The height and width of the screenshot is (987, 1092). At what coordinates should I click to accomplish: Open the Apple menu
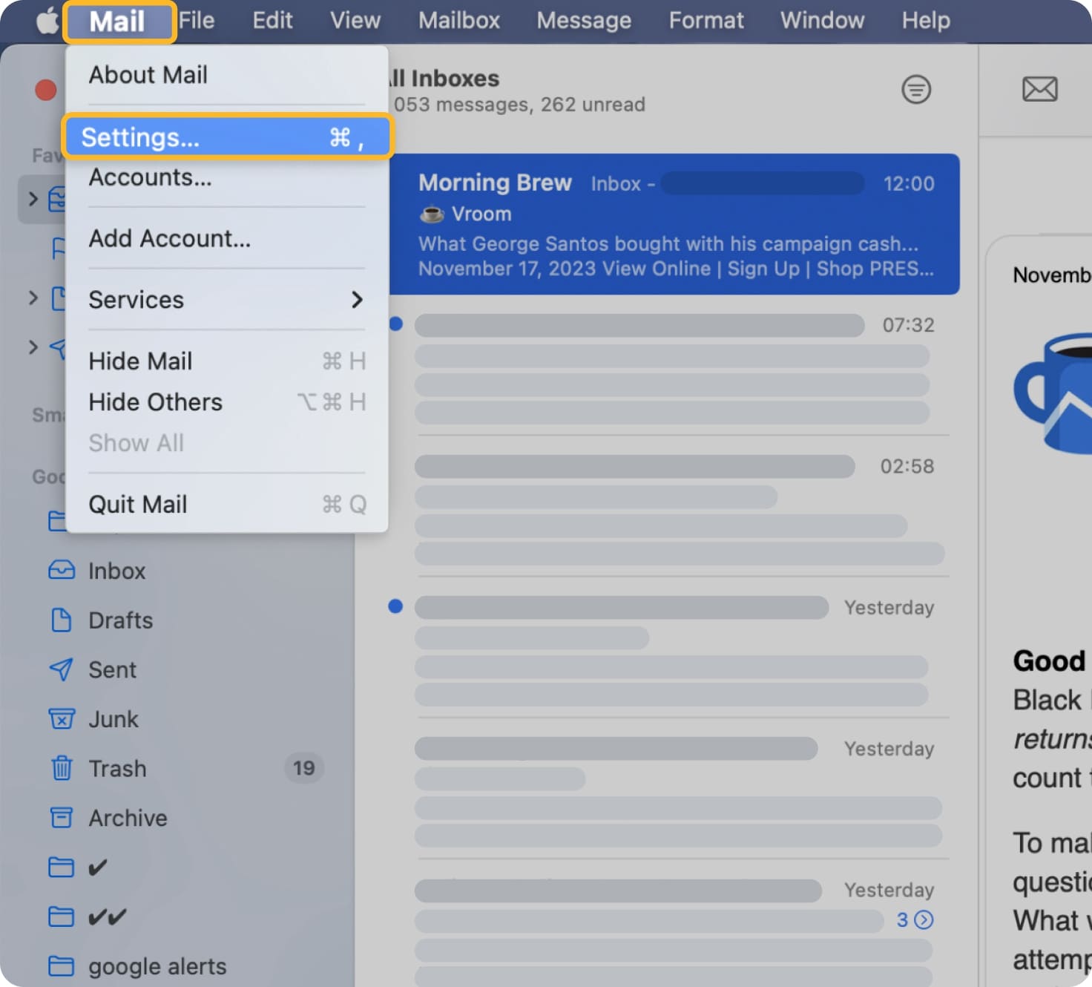coord(47,21)
